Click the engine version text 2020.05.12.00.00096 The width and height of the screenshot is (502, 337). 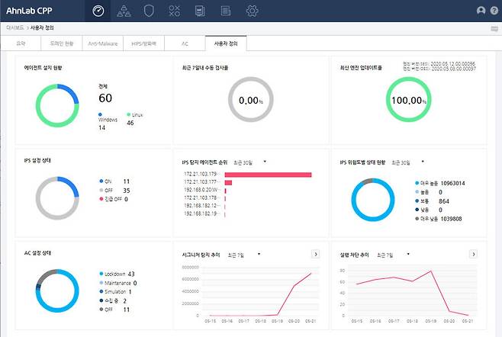pyautogui.click(x=453, y=64)
